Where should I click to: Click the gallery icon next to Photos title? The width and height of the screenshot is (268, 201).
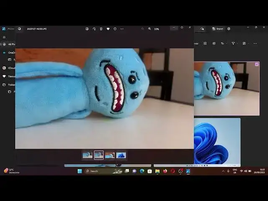19,29
